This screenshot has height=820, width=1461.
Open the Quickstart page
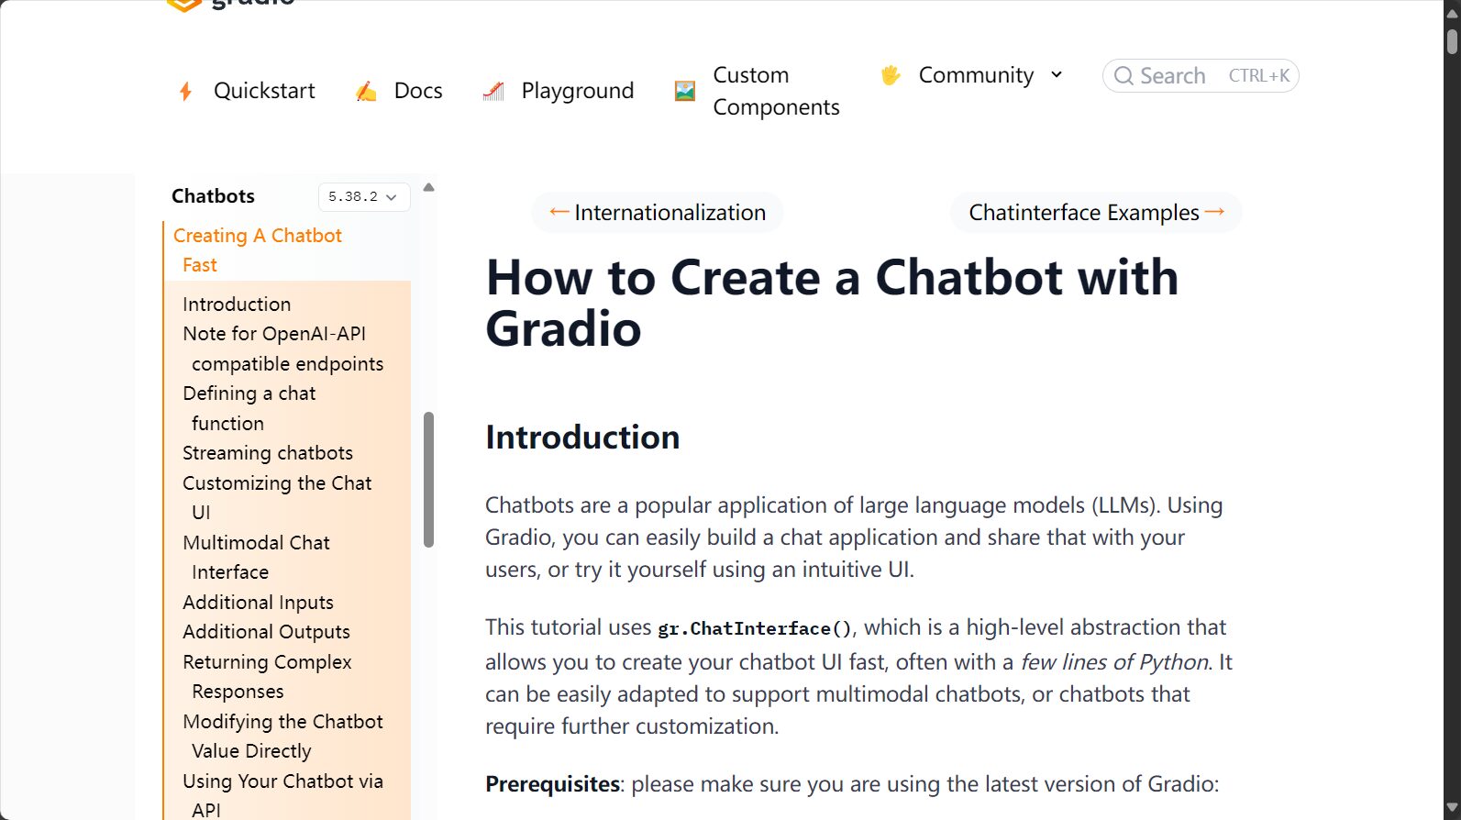pos(264,91)
